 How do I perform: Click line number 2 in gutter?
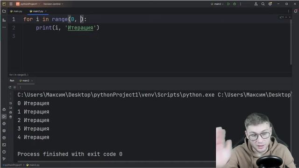click(14, 28)
